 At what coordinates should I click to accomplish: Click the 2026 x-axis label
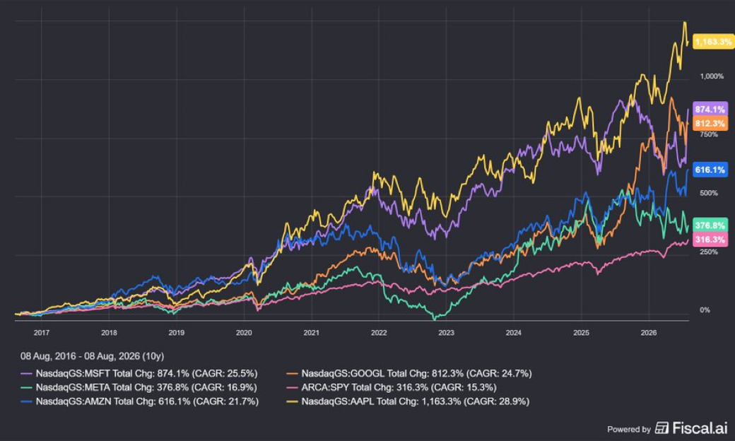(x=649, y=333)
